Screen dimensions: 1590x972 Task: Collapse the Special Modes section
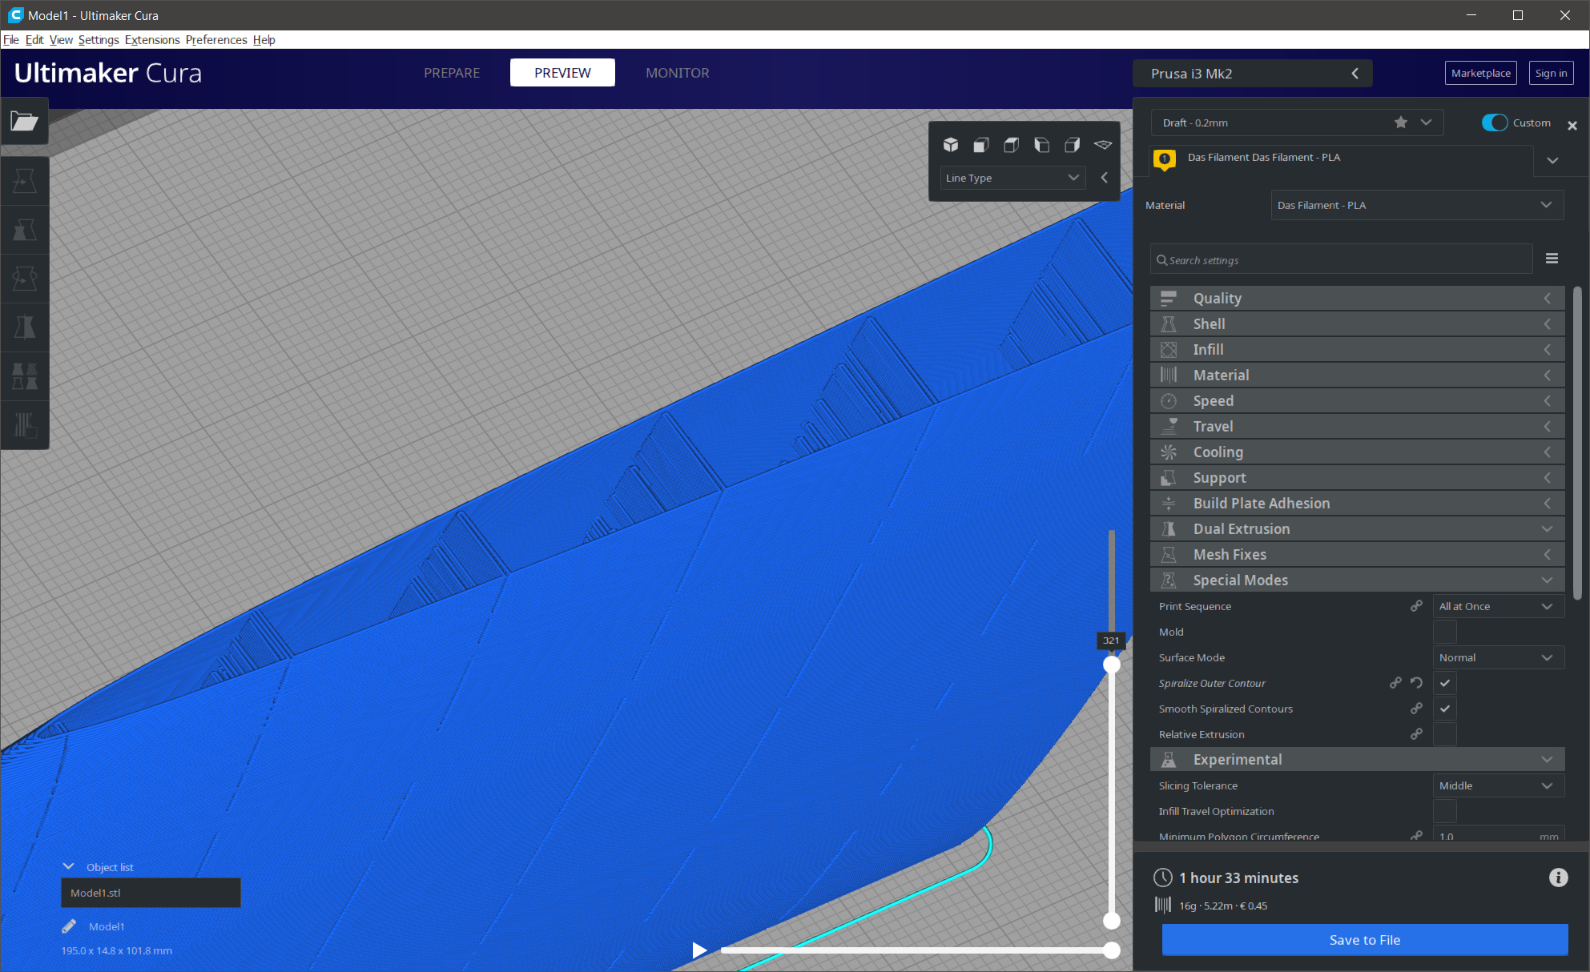click(1357, 580)
